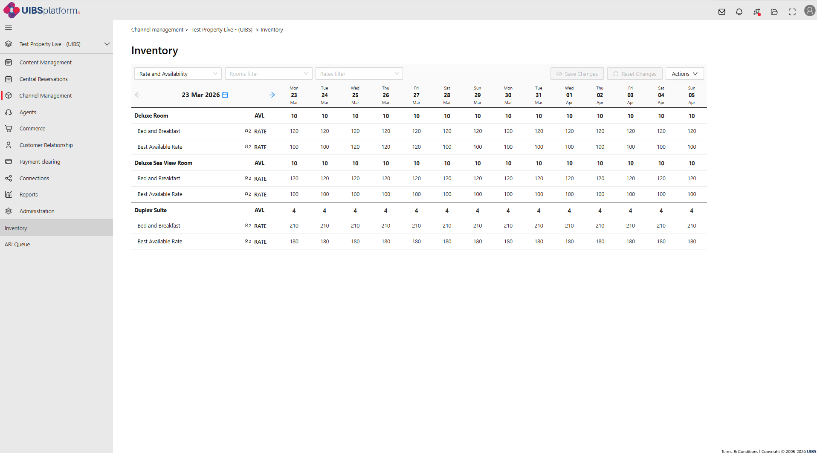Open Rate and Availability dropdown
The width and height of the screenshot is (817, 453).
(177, 74)
